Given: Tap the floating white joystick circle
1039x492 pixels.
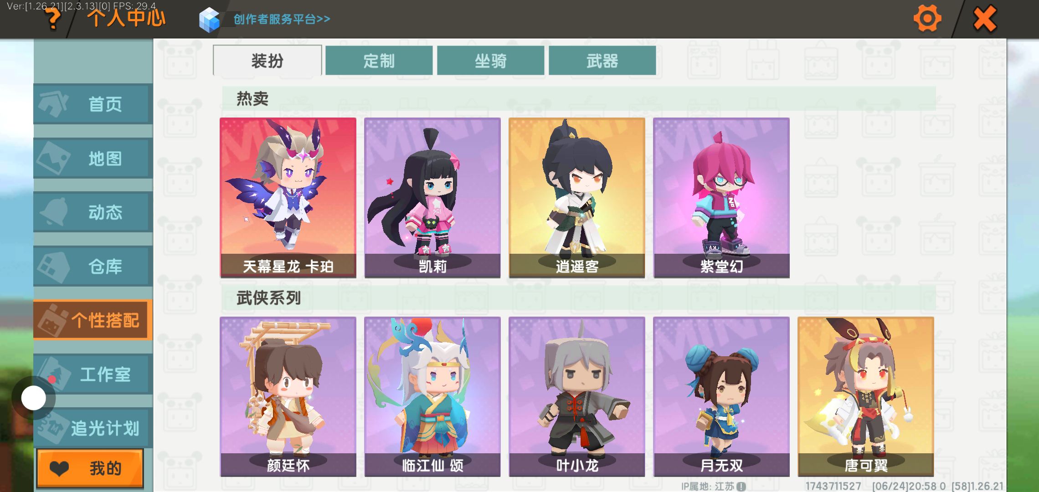Looking at the screenshot, I should (x=33, y=398).
